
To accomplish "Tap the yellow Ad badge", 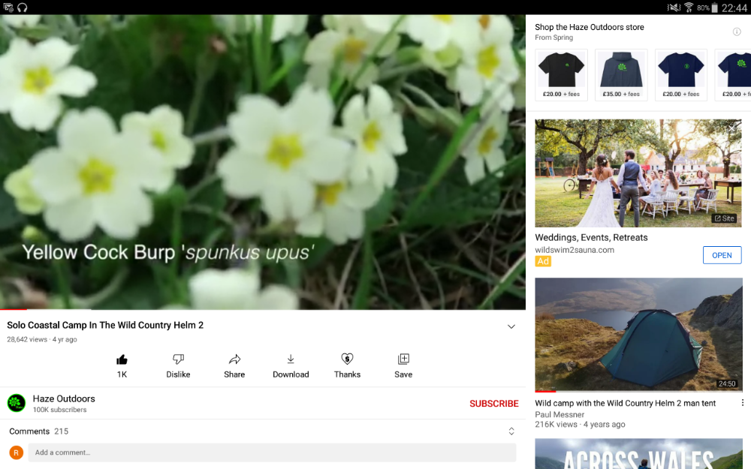I will (x=543, y=261).
